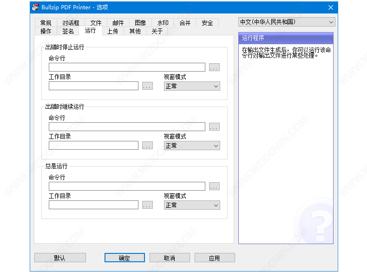The width and height of the screenshot is (367, 272).
Task: Focus 命令行 field under 出错时停止运行
Action: click(x=127, y=67)
